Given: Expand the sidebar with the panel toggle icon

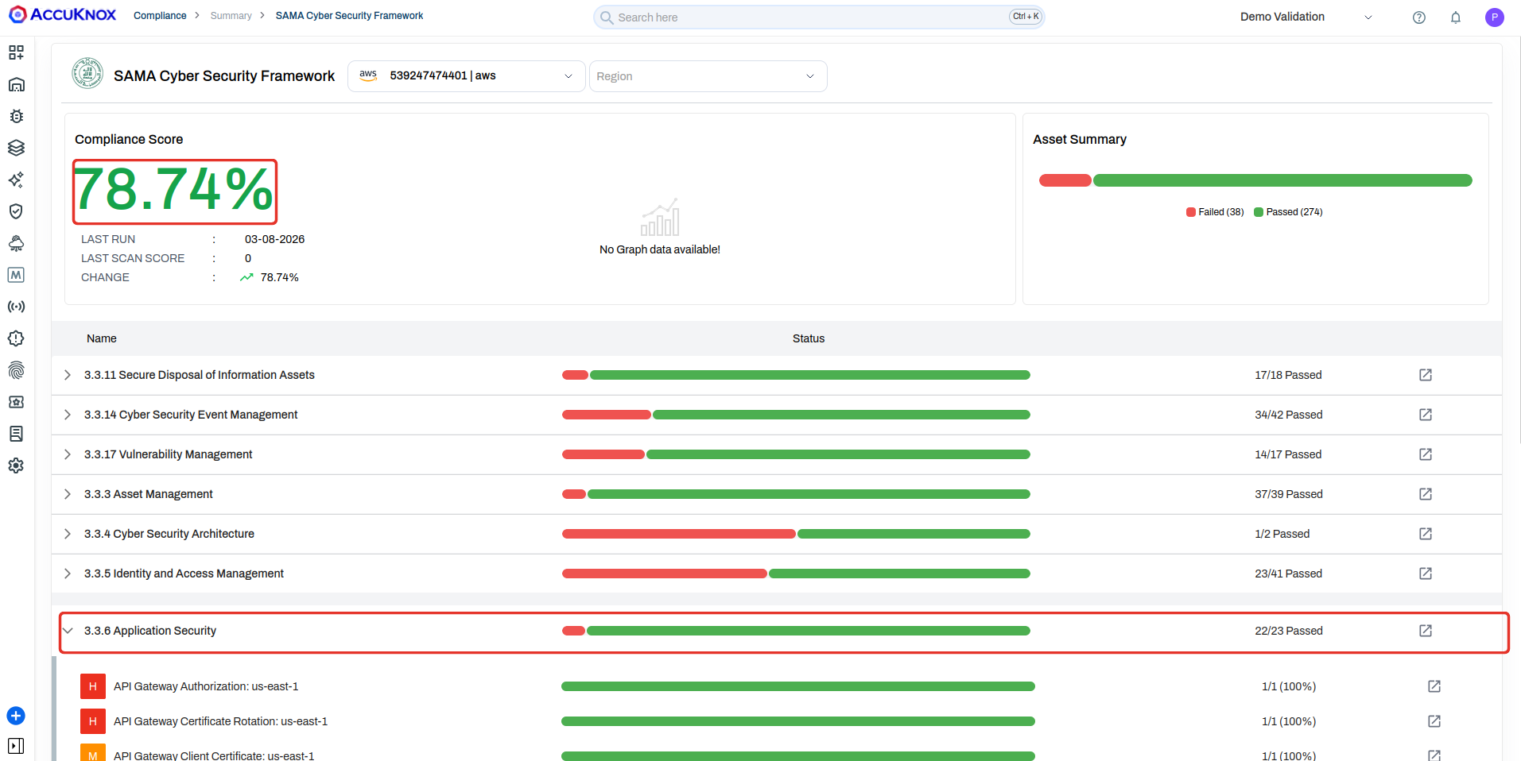Looking at the screenshot, I should tap(16, 746).
